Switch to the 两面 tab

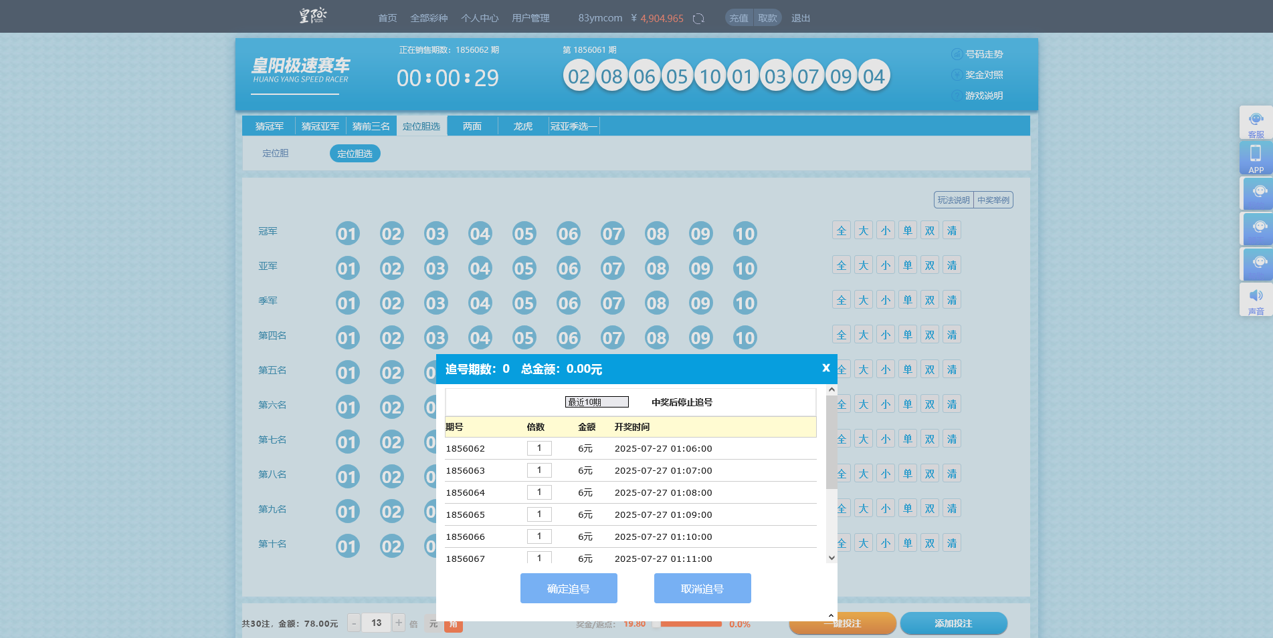pos(472,126)
